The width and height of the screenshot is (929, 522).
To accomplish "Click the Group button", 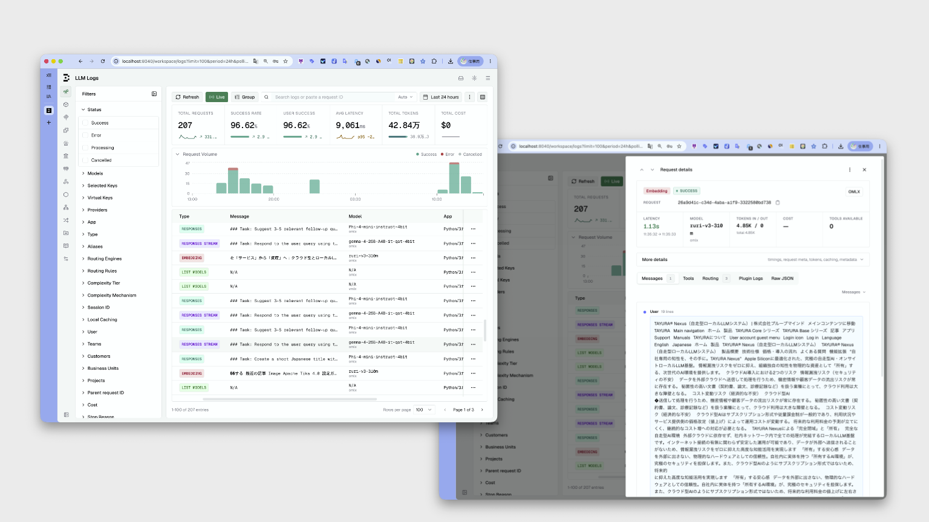I will [245, 97].
